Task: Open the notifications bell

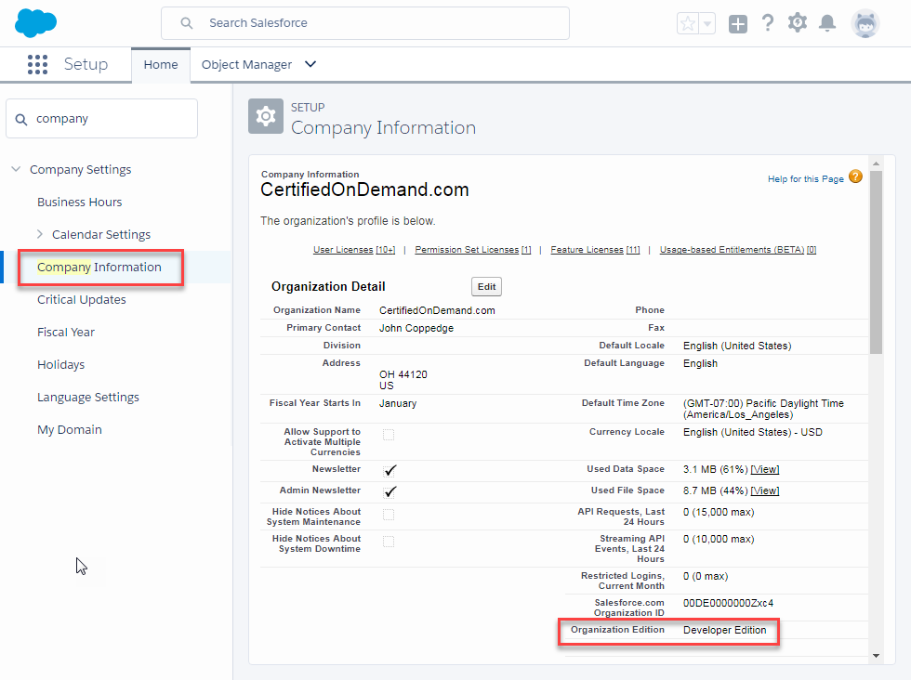Action: pyautogui.click(x=826, y=23)
